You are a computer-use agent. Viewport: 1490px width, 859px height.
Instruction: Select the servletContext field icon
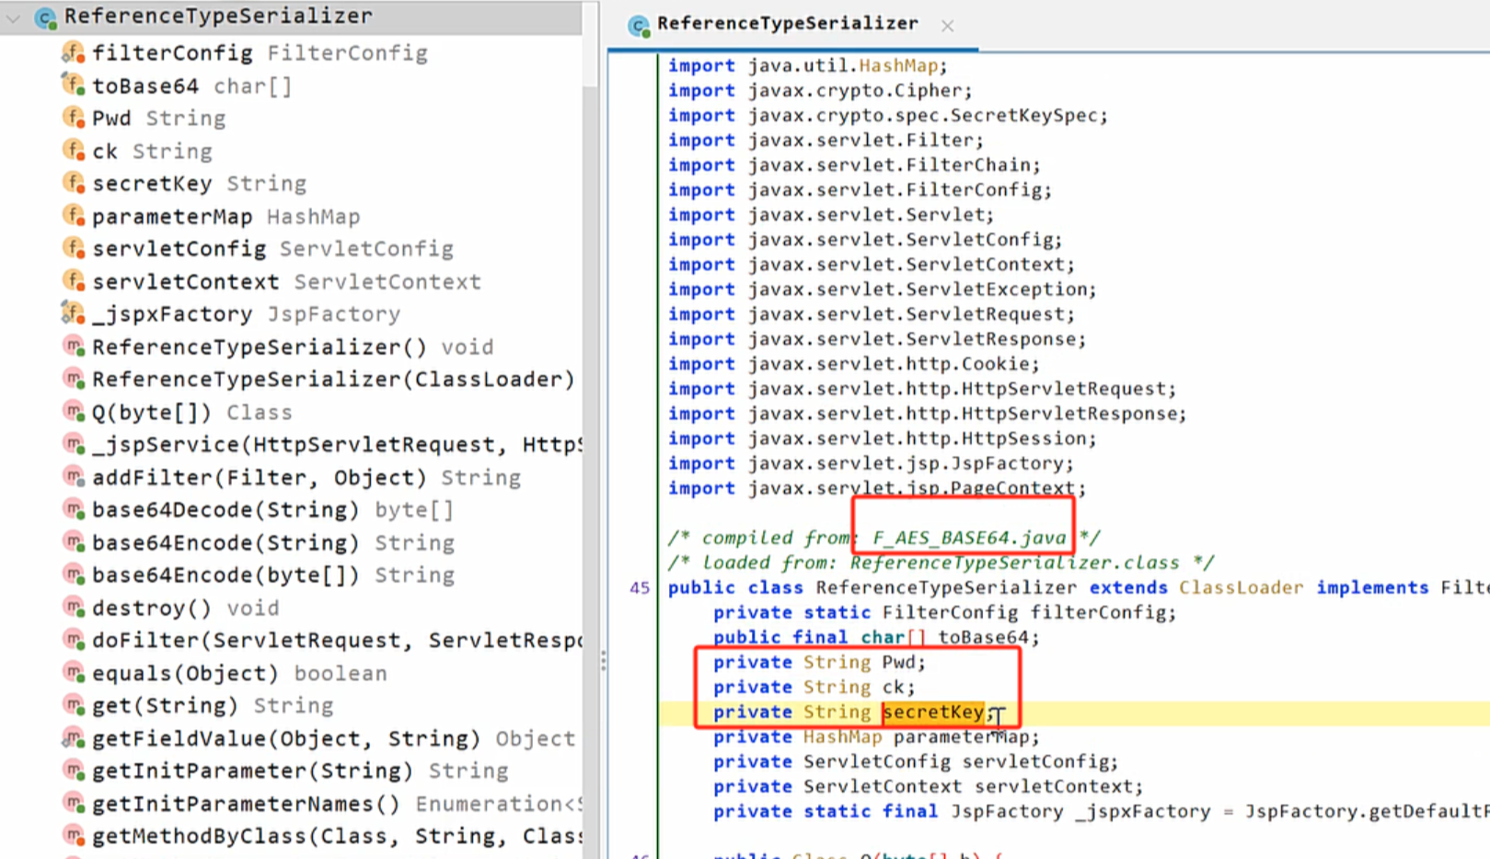point(74,282)
